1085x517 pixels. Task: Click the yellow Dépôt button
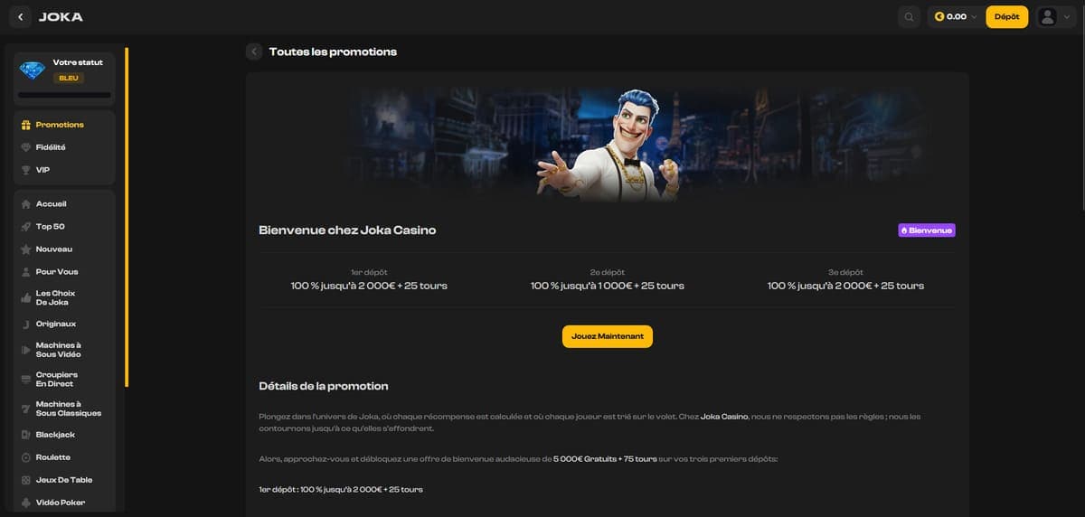pyautogui.click(x=1006, y=16)
